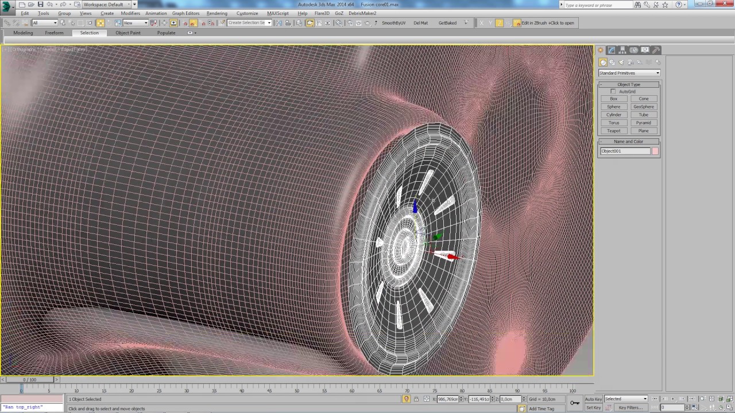Open the Modify command panel tab
Viewport: 735px width, 413px height.
point(612,50)
